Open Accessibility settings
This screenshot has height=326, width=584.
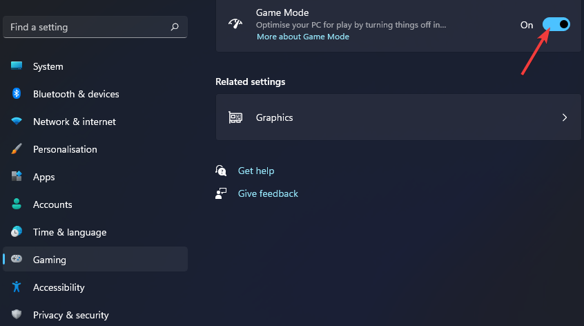(95, 287)
